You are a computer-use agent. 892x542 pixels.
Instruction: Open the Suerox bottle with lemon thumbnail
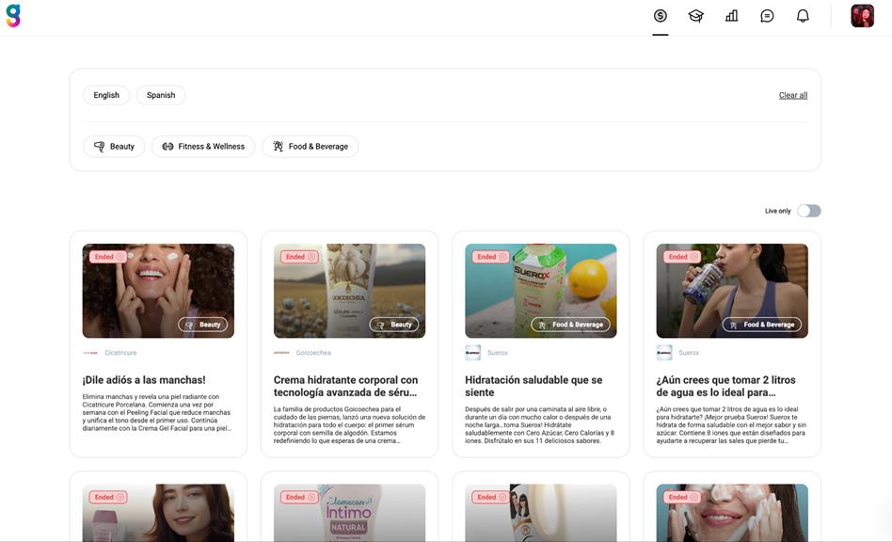coord(540,291)
